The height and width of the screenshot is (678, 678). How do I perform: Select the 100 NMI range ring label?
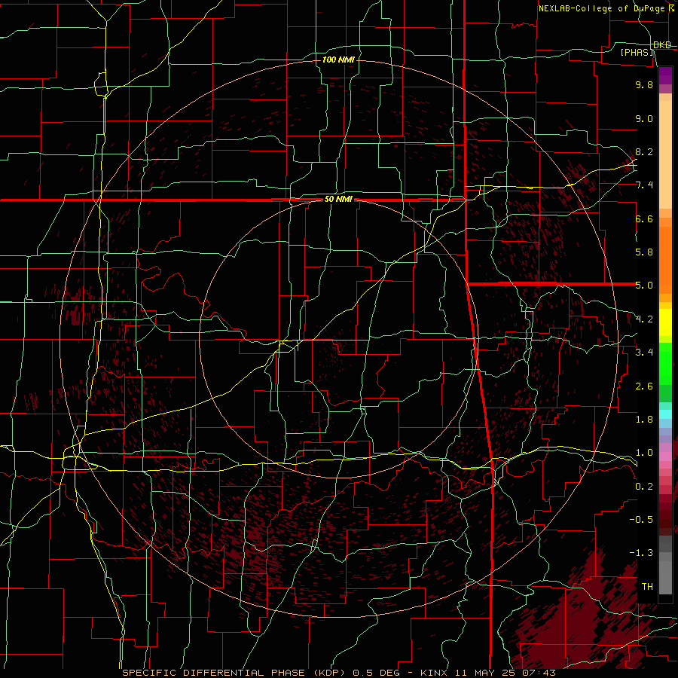[338, 60]
